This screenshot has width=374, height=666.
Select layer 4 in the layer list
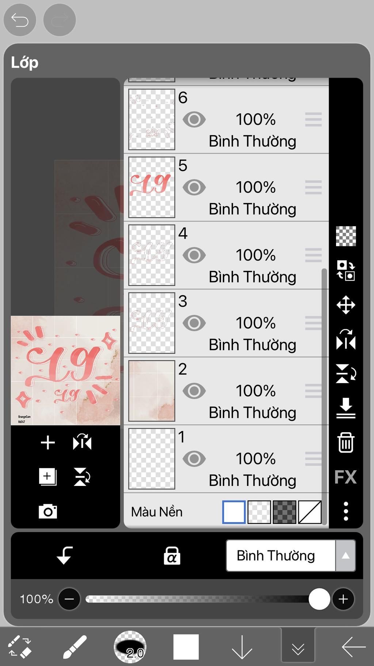pyautogui.click(x=226, y=255)
